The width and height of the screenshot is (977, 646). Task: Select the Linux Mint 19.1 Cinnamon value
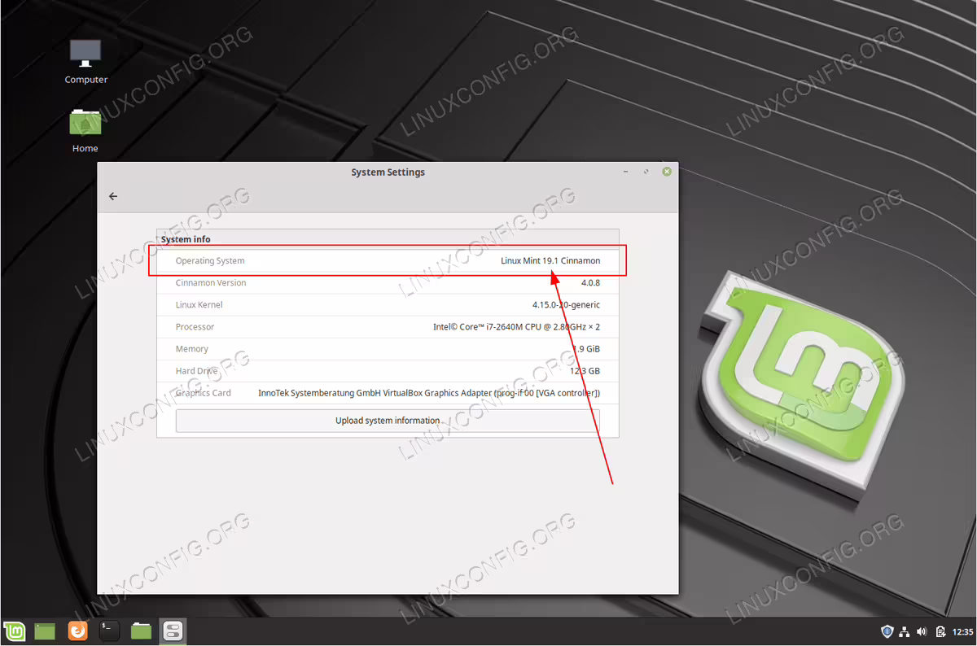550,261
